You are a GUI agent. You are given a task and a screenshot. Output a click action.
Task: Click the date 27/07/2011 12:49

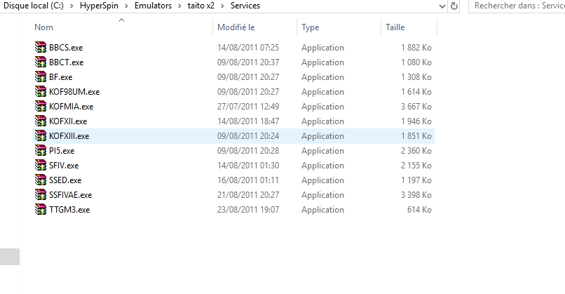coord(248,107)
